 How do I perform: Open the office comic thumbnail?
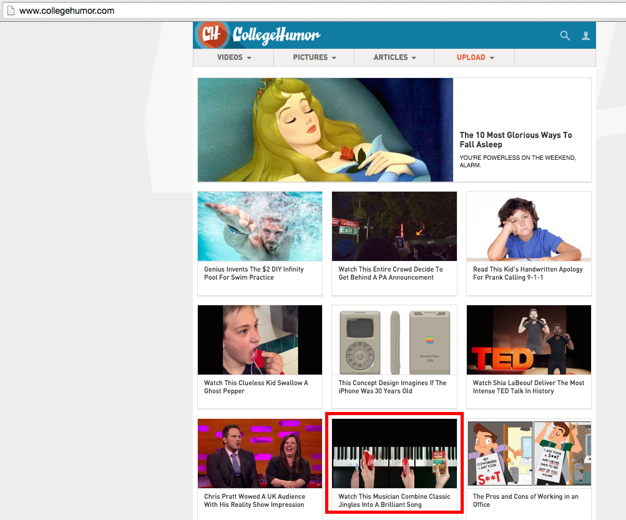pyautogui.click(x=529, y=453)
